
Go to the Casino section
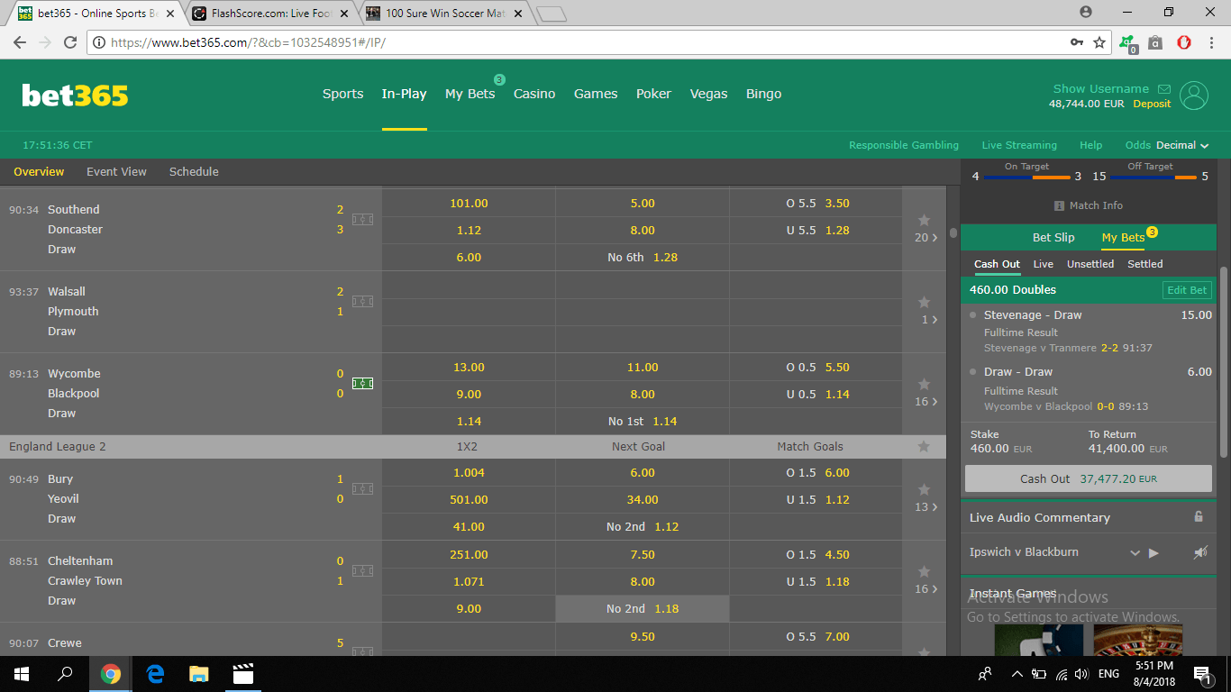[x=534, y=94]
